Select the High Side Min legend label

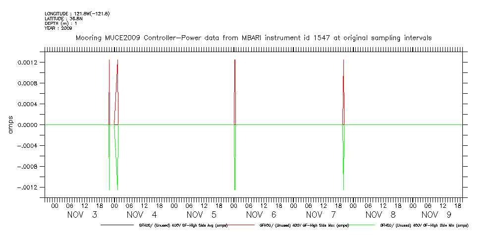tap(424, 225)
